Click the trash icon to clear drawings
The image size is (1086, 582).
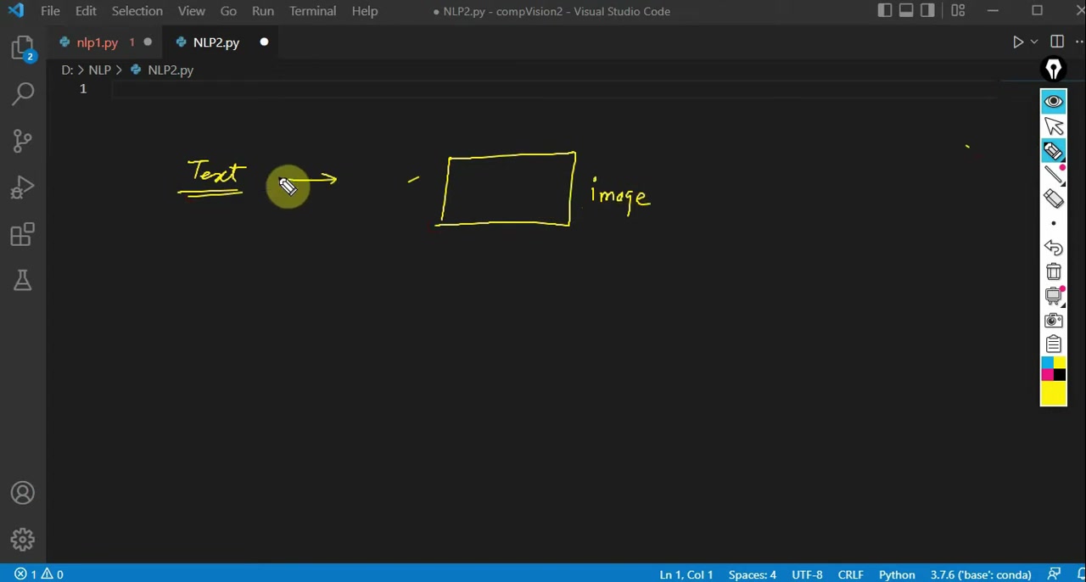click(x=1053, y=272)
